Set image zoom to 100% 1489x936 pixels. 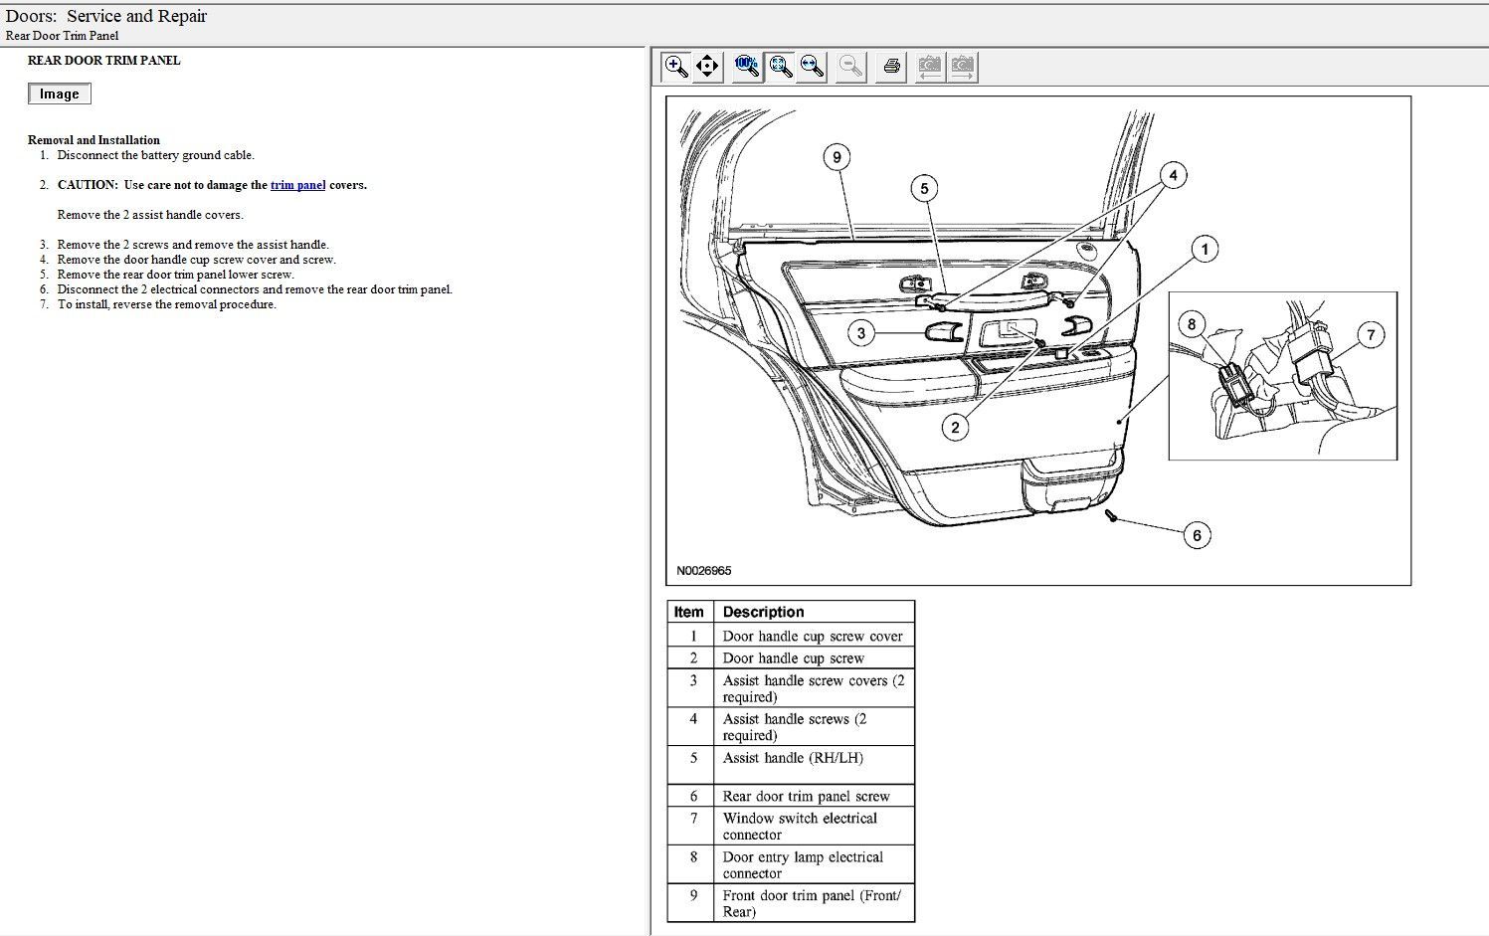746,67
